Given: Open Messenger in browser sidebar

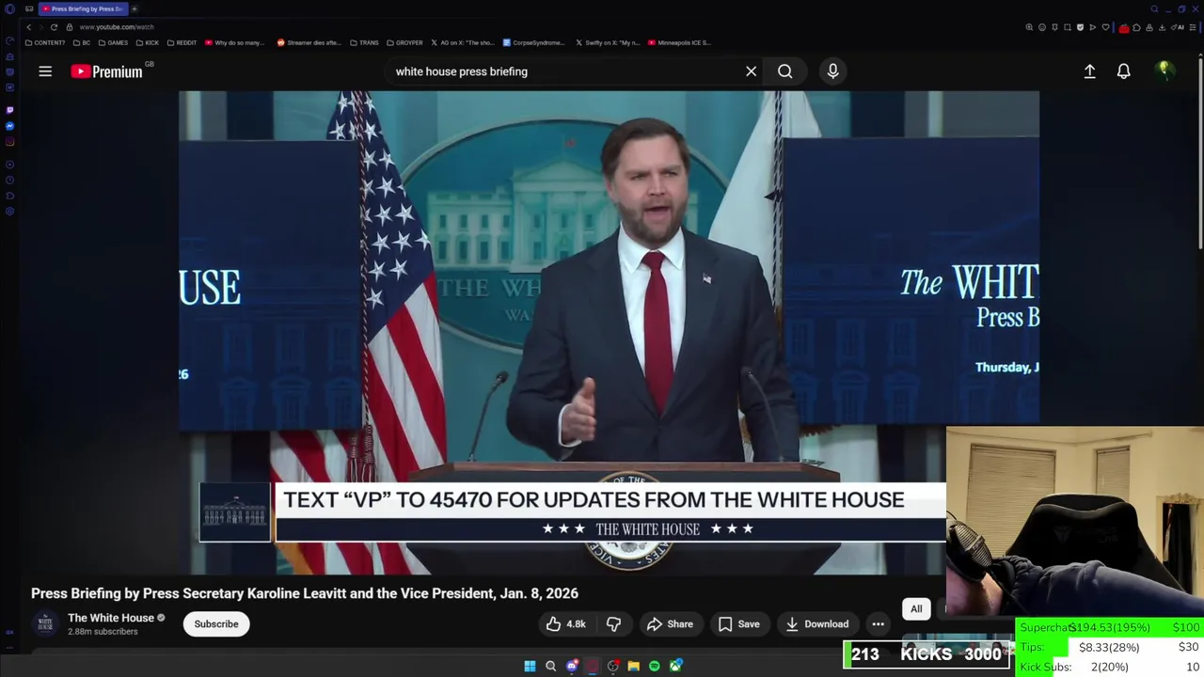Looking at the screenshot, I should pos(9,126).
